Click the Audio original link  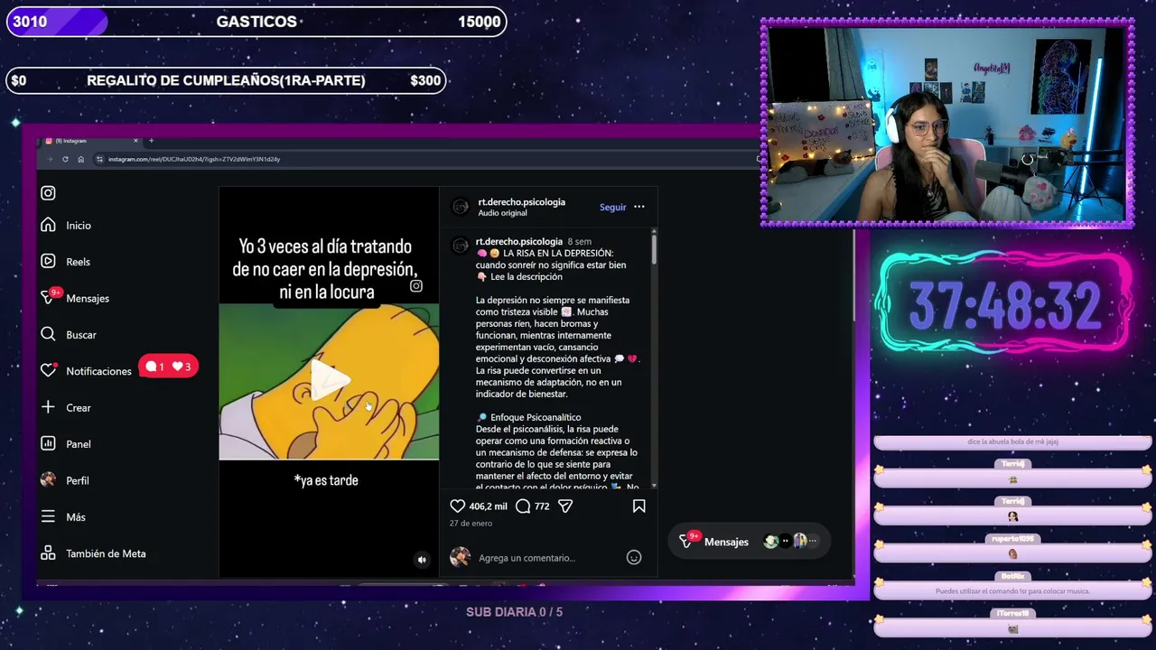[x=502, y=213]
